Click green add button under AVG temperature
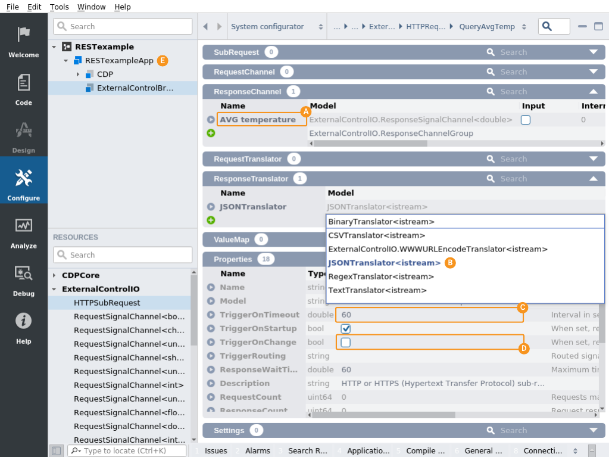Viewport: 609px width, 457px height. point(211,133)
